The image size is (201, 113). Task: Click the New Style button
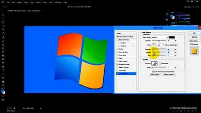(x=194, y=41)
